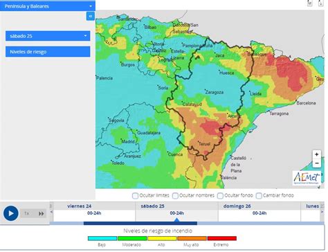Click 00-24h slot under sábado 25

177,213
